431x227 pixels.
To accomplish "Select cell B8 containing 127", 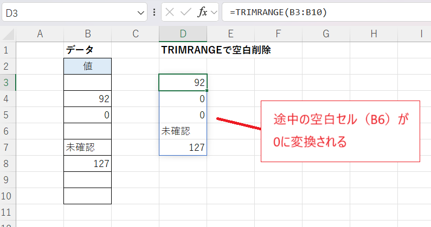I will [x=88, y=164].
